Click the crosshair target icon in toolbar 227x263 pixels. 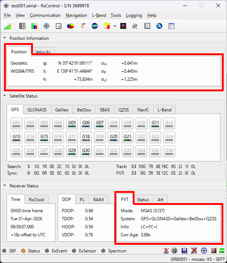pyautogui.click(x=46, y=26)
